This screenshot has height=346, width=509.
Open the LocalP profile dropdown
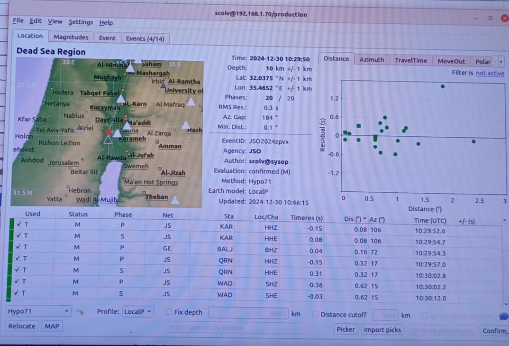pos(138,312)
